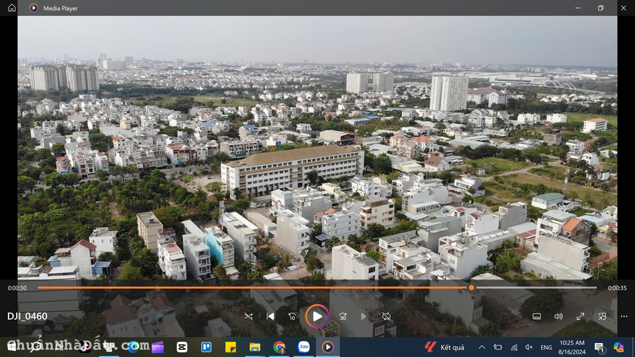The image size is (635, 357).
Task: Check battery status in tray
Action: (497, 347)
